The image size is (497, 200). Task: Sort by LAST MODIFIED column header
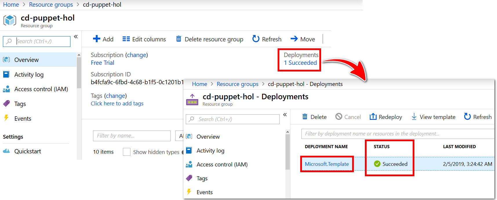[459, 147]
